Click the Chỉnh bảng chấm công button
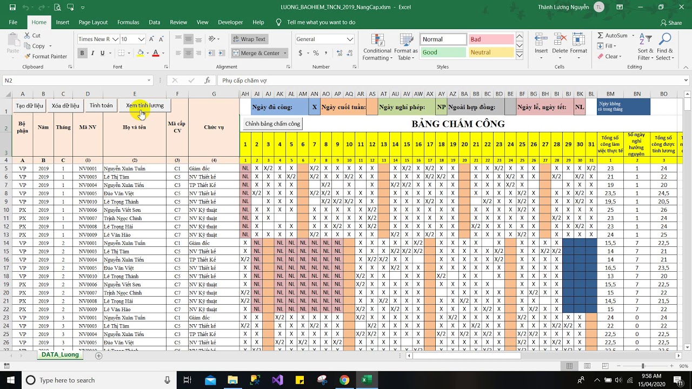 click(x=272, y=124)
